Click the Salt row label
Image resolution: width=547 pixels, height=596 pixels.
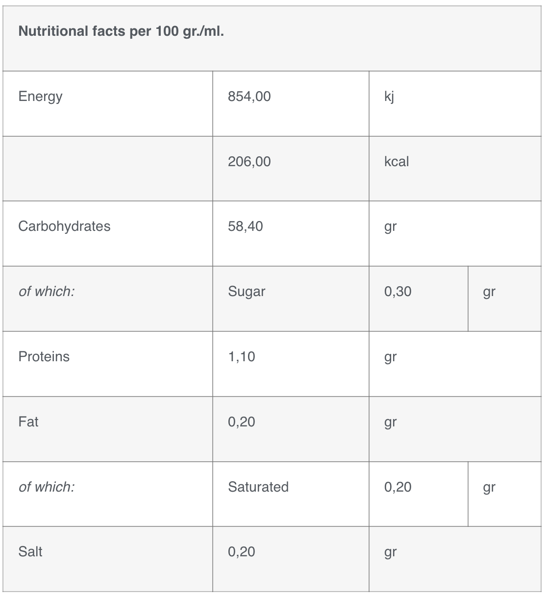point(30,552)
